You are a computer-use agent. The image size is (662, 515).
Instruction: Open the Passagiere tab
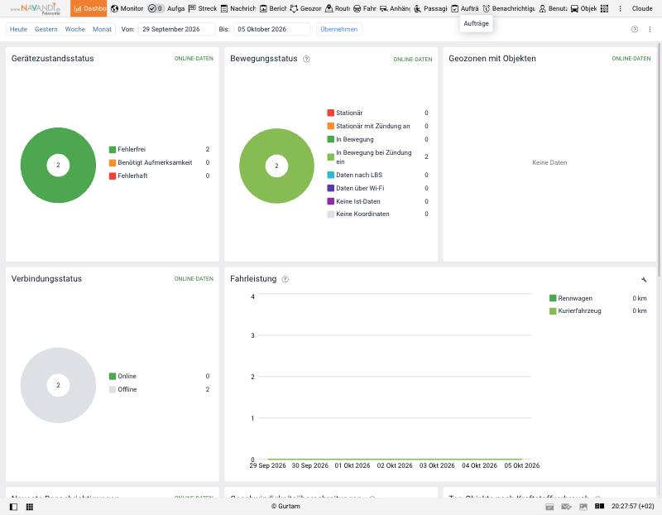point(430,8)
